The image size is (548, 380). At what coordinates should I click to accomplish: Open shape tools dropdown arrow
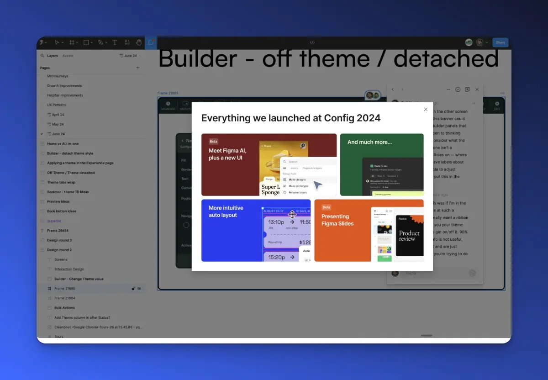(x=92, y=42)
